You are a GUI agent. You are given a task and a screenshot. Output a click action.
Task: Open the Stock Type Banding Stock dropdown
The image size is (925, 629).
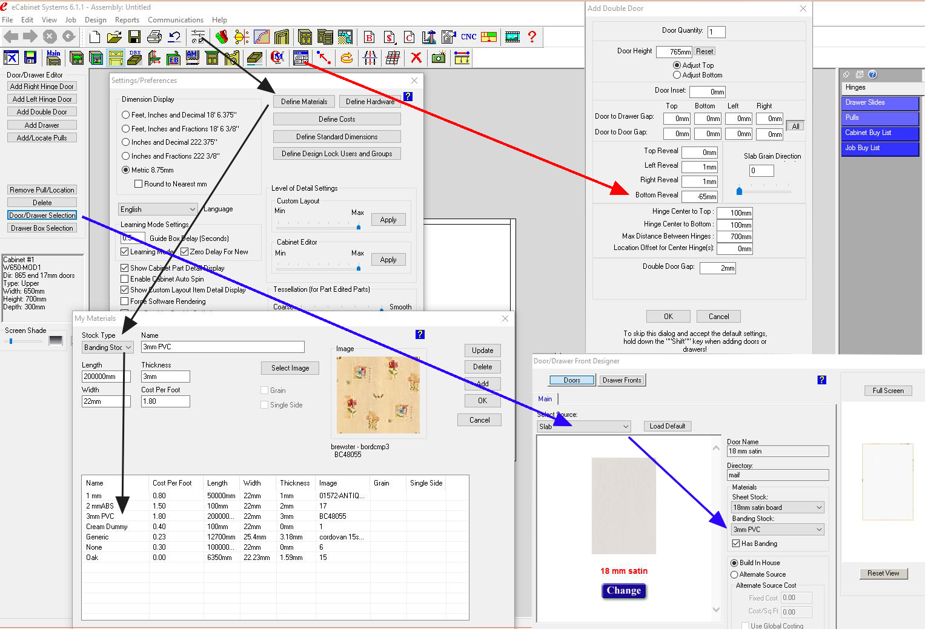point(108,347)
